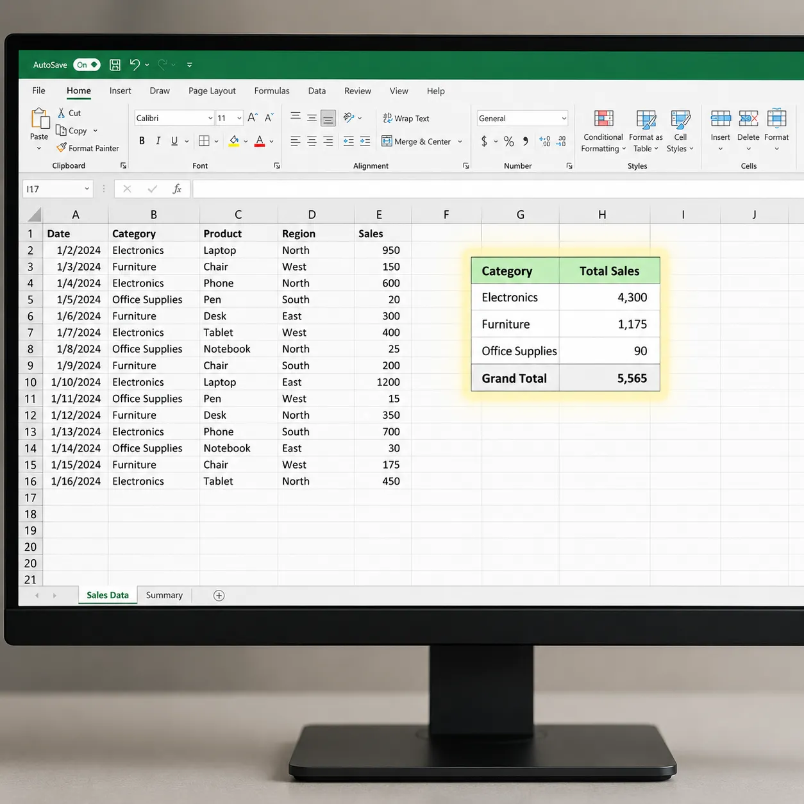Select the Select All corner triangle
The height and width of the screenshot is (804, 804).
coord(34,214)
